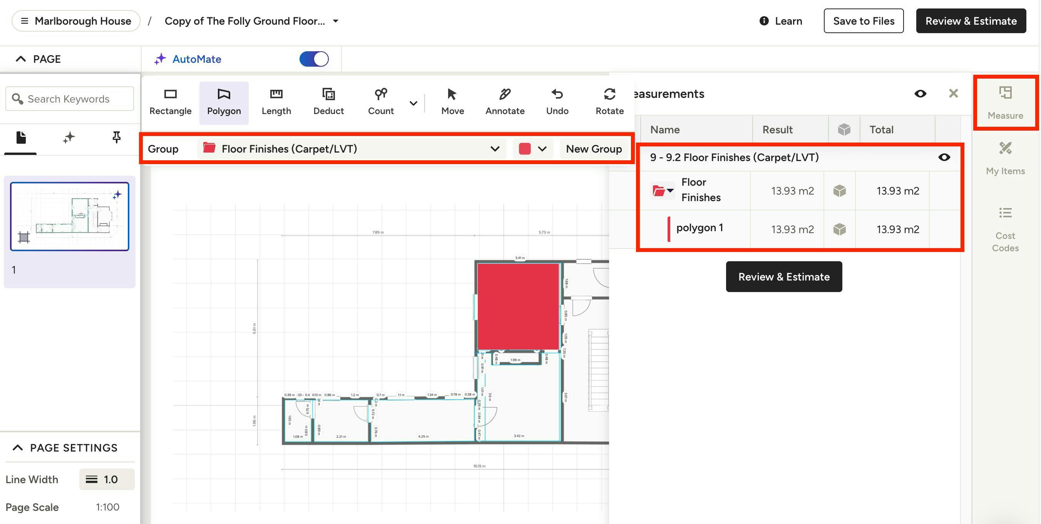This screenshot has width=1041, height=524.
Task: Collapse the PAGE SETTINGS section
Action: pyautogui.click(x=18, y=448)
